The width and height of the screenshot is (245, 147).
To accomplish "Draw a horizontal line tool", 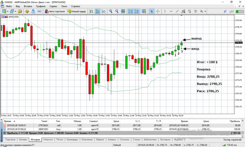I will point(171,11).
